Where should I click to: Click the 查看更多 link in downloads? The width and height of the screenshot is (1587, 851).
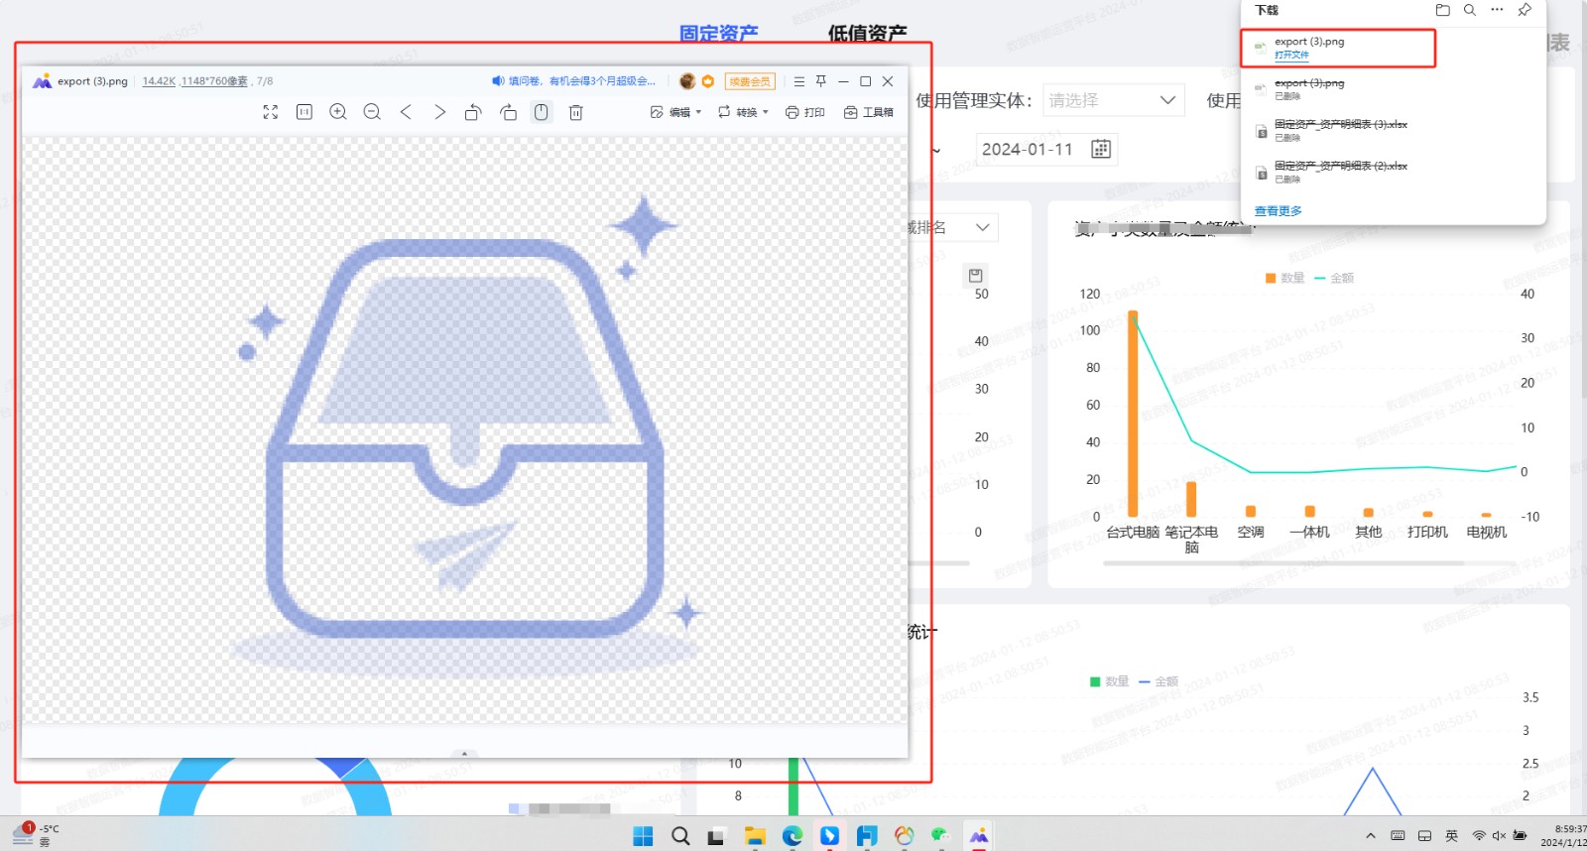[1278, 211]
